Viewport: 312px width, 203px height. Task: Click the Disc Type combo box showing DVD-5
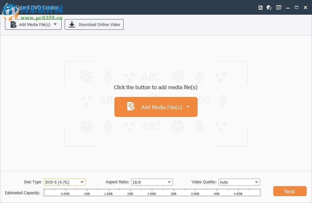point(65,182)
